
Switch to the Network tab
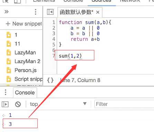pyautogui.click(x=130, y=1)
